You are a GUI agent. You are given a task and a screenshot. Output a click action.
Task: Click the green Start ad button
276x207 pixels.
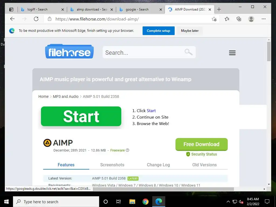point(81,116)
